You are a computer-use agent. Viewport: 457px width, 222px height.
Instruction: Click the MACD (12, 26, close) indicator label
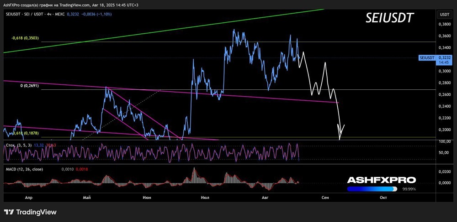24,169
